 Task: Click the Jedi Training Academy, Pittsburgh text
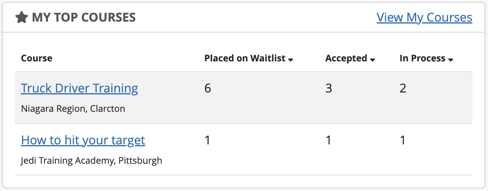click(92, 161)
